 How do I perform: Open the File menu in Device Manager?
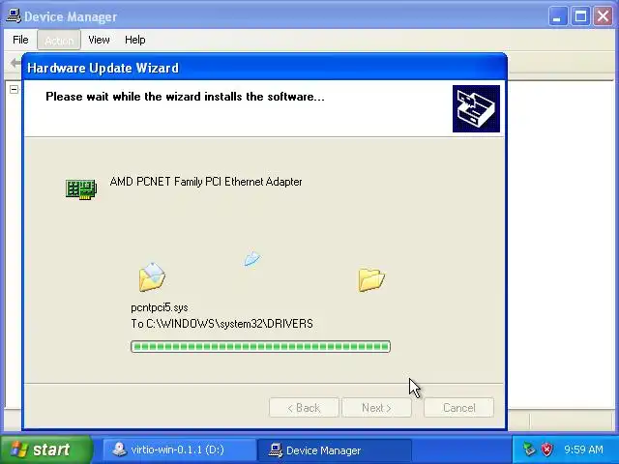click(20, 40)
